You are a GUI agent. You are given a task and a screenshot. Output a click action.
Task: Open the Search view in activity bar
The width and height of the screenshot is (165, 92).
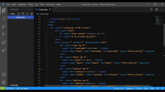click(4, 18)
